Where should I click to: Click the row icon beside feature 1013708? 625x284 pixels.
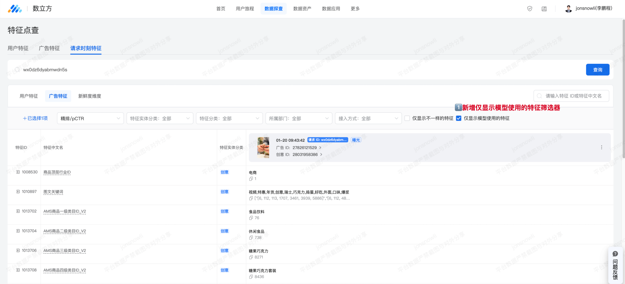click(x=18, y=270)
